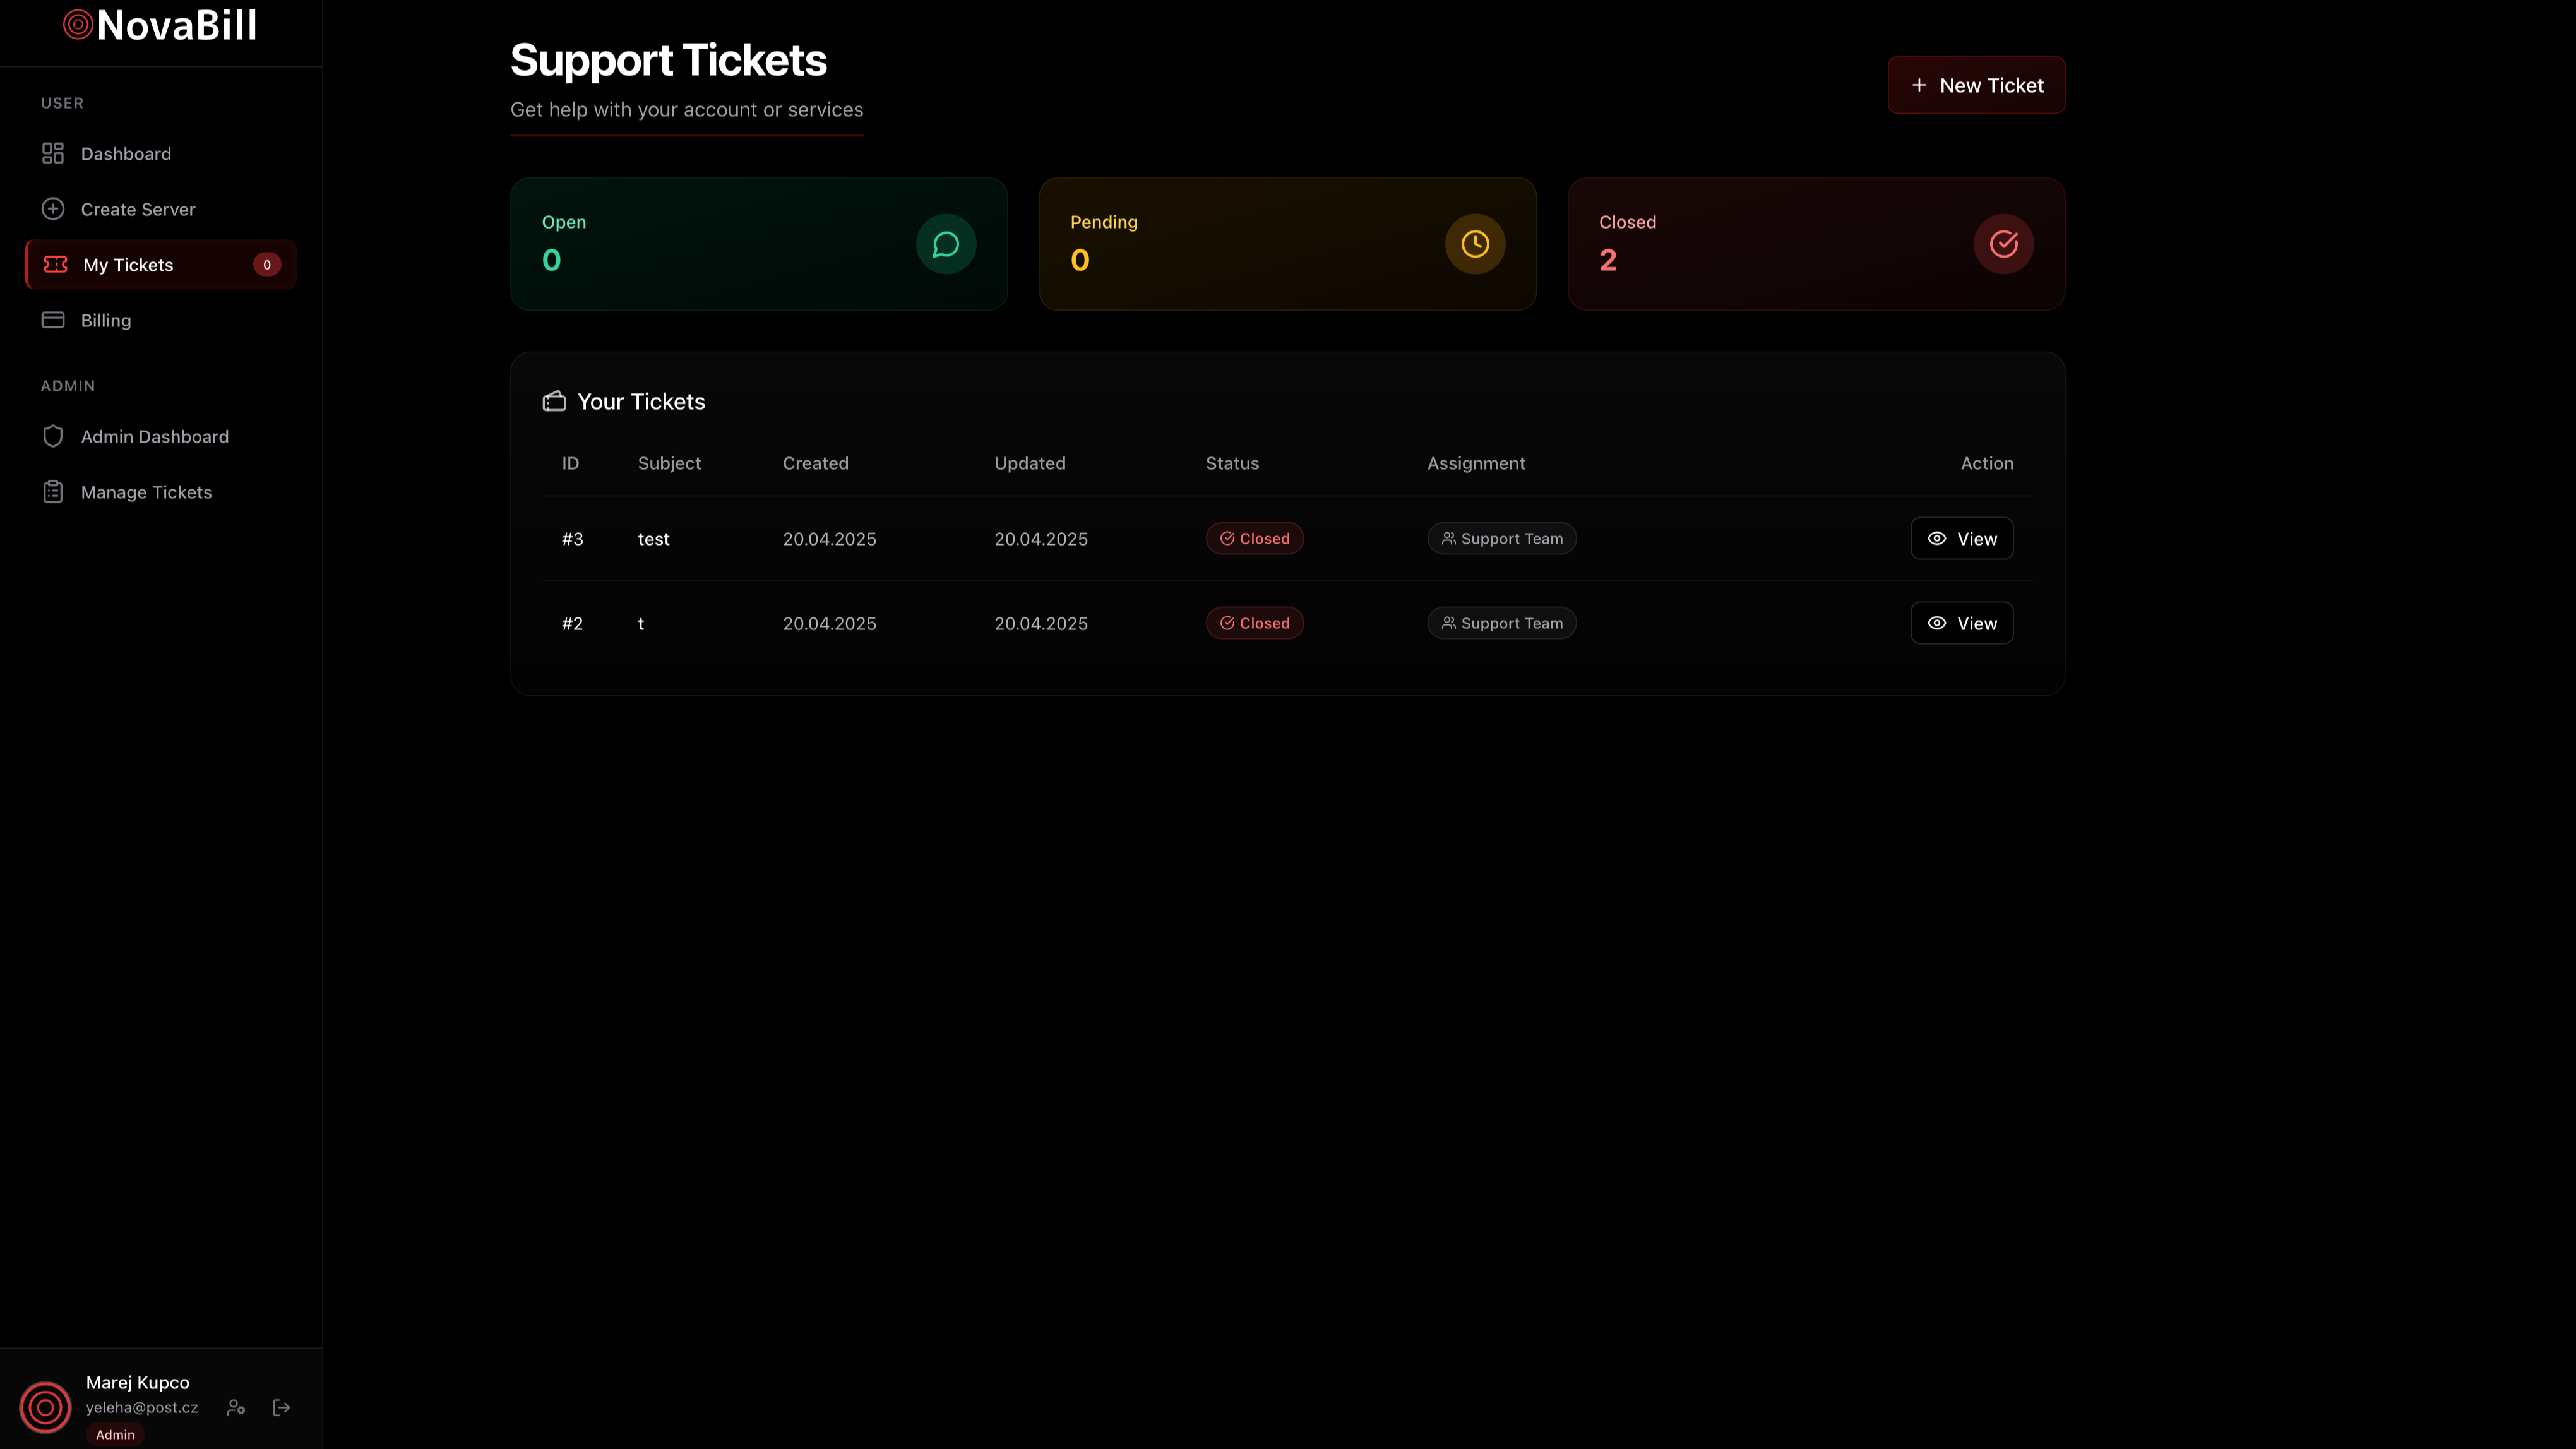Create a New Ticket
This screenshot has height=1449, width=2576.
pyautogui.click(x=1975, y=85)
